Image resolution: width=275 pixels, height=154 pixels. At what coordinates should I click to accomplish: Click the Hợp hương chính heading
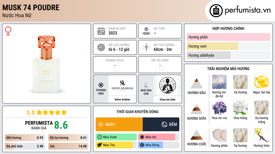point(228,28)
